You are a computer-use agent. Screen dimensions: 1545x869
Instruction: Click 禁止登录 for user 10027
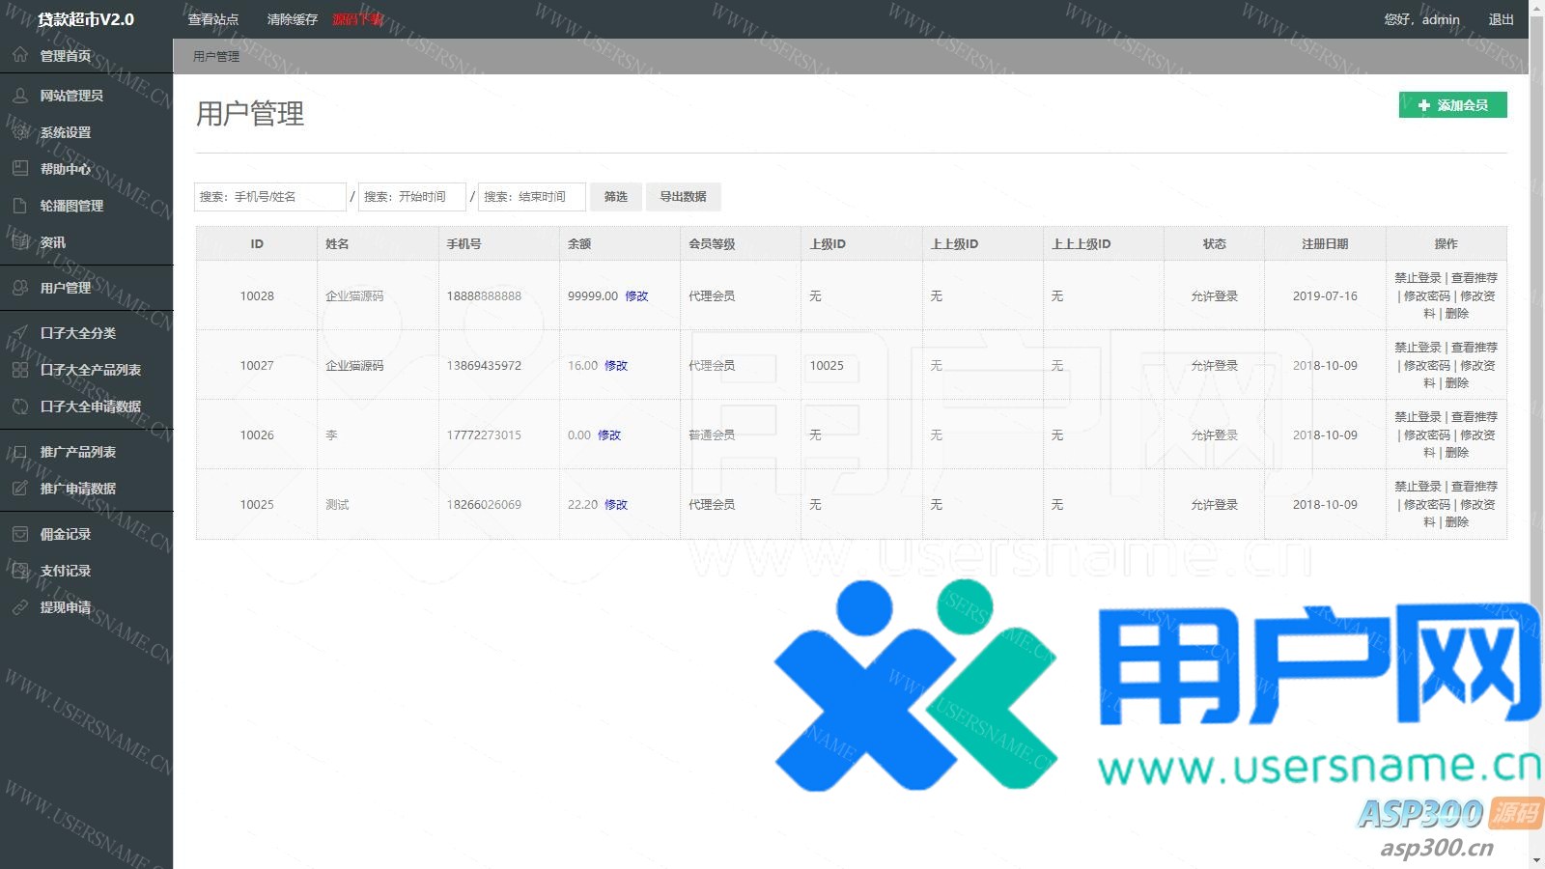click(x=1418, y=348)
